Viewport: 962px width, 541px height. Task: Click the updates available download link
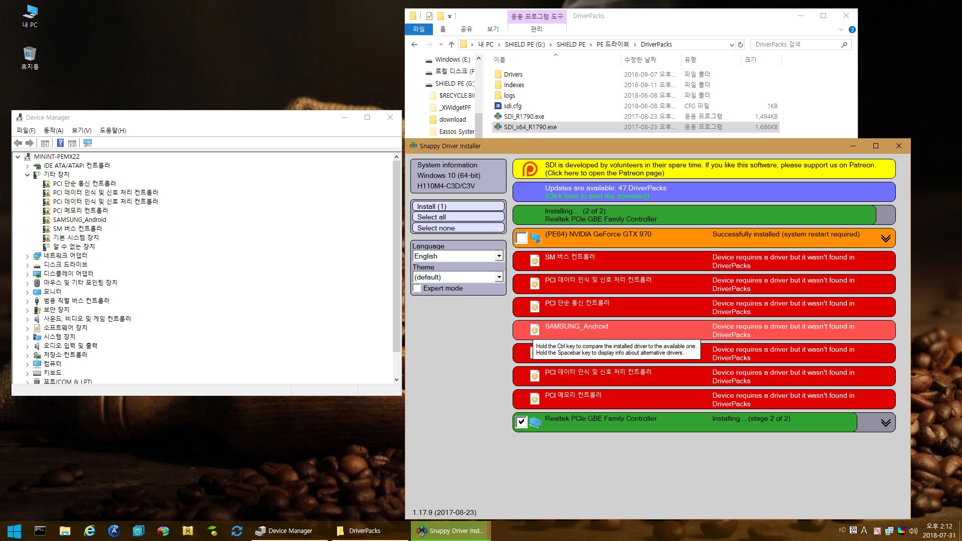click(597, 196)
